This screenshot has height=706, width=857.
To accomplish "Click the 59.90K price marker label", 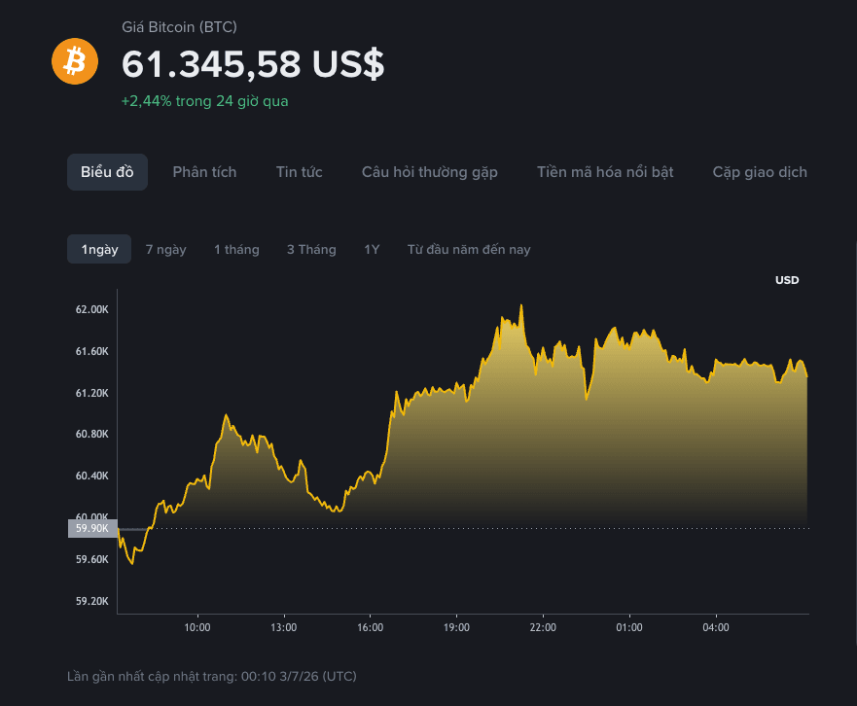I will click(x=92, y=528).
